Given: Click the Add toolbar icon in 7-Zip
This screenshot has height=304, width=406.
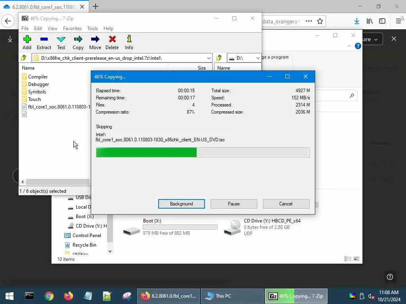Looking at the screenshot, I should pos(27,42).
